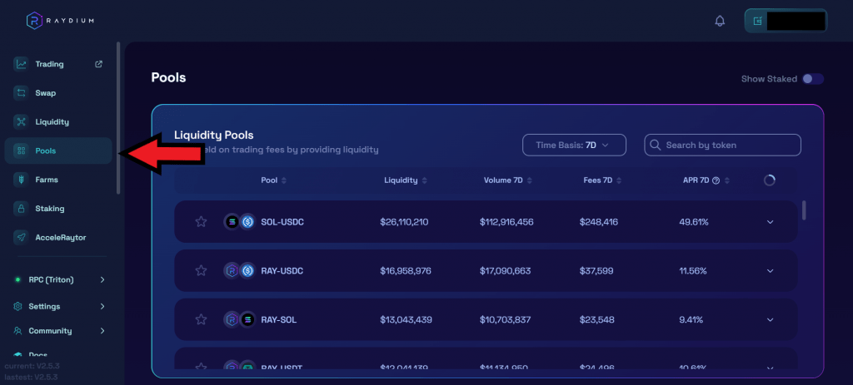The image size is (853, 385).
Task: Sort by Volume 7D column header
Action: coord(508,180)
